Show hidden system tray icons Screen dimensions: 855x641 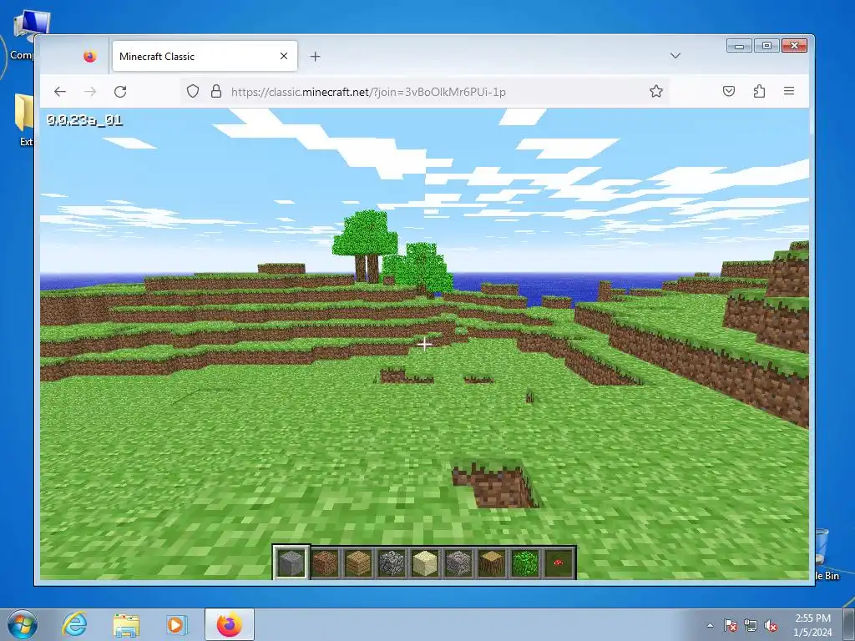[710, 625]
